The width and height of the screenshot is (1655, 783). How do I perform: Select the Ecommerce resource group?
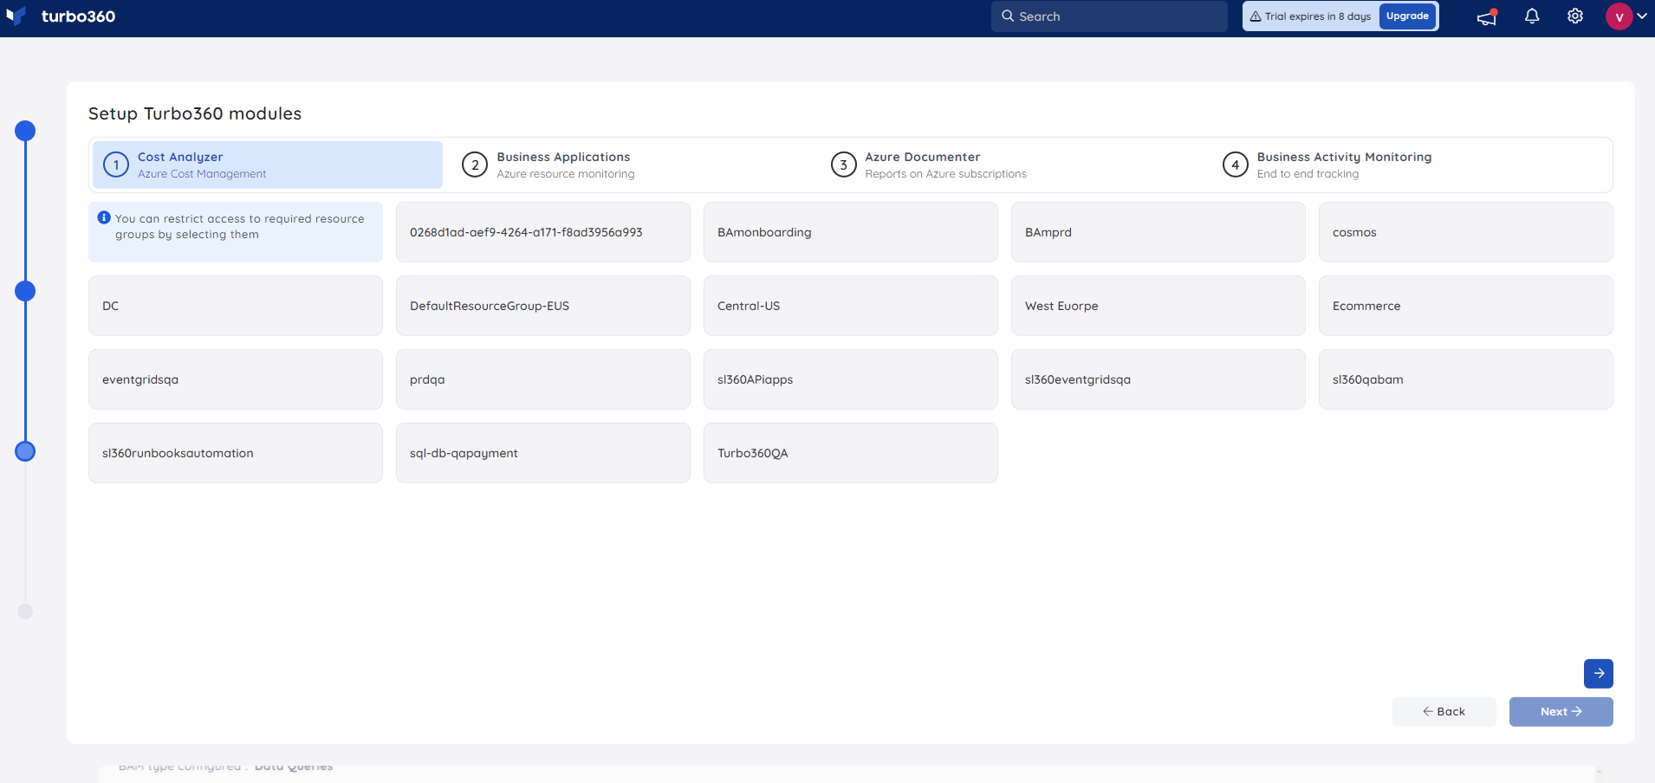(x=1466, y=306)
